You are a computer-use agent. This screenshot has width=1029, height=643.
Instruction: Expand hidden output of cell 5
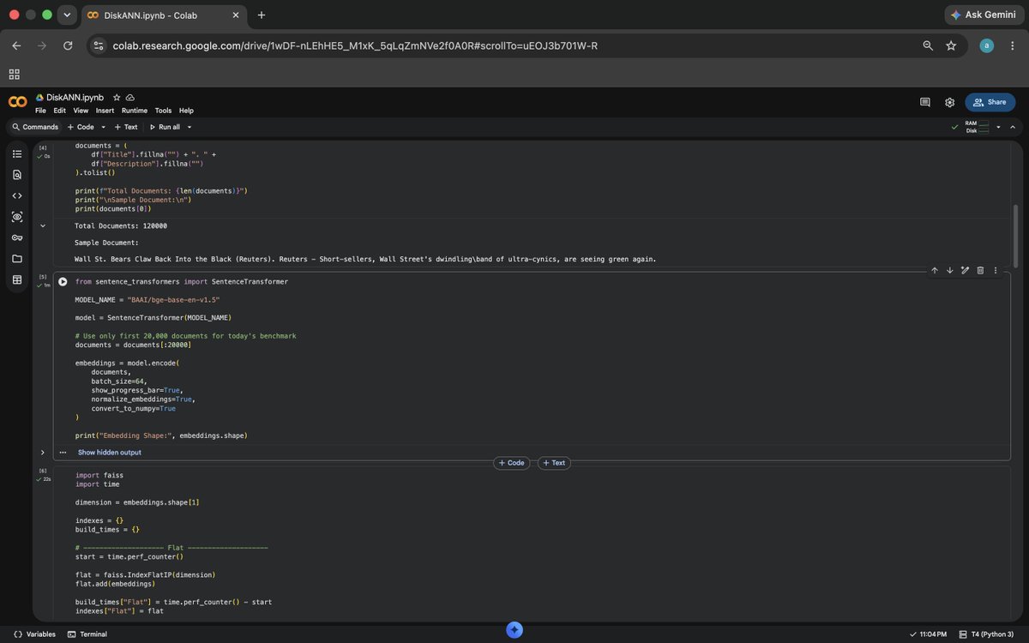tap(43, 452)
